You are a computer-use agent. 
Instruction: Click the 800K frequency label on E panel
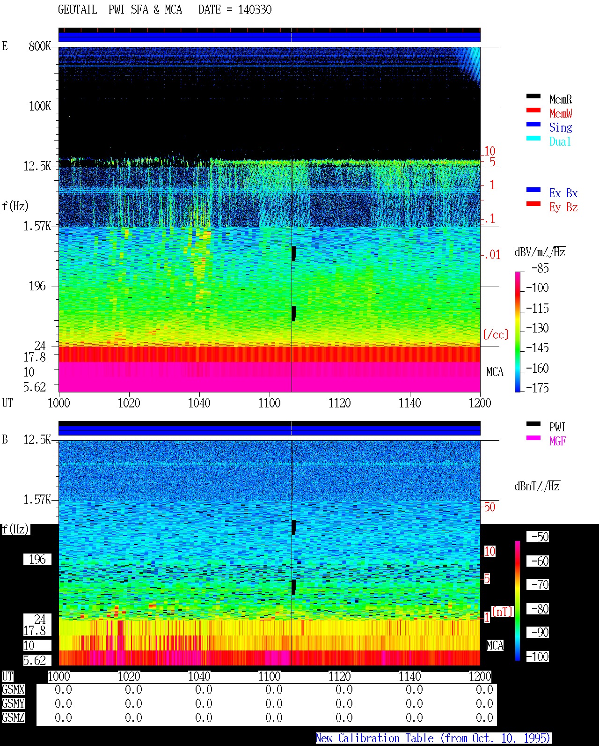point(40,46)
